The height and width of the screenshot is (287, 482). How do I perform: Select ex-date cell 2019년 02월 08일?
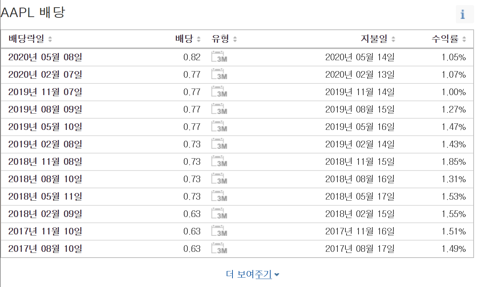pyautogui.click(x=45, y=144)
